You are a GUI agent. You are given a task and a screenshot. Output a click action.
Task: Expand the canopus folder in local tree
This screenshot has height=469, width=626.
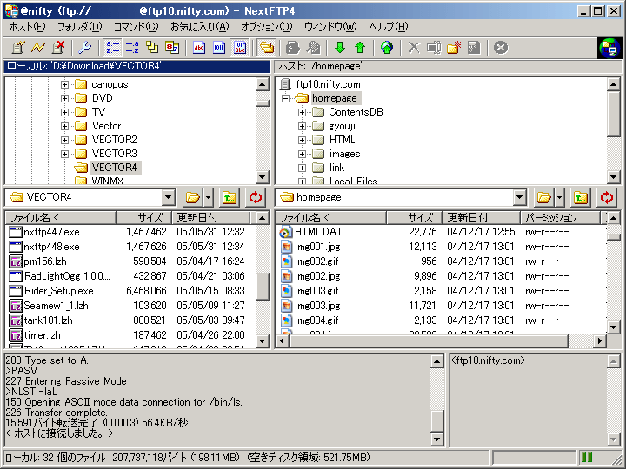(64, 84)
